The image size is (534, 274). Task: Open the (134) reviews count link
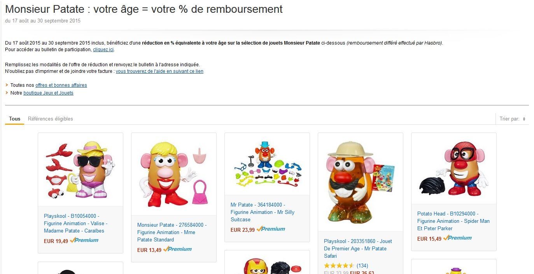pos(362,266)
